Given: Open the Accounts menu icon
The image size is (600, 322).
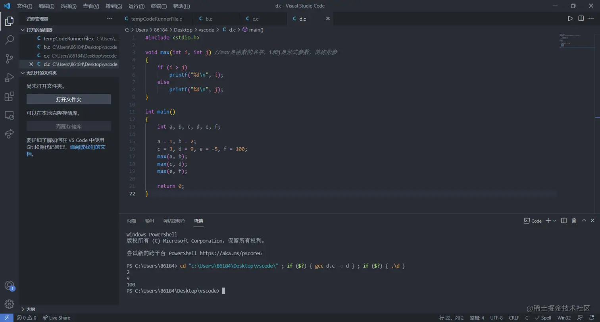Looking at the screenshot, I should 9,285.
